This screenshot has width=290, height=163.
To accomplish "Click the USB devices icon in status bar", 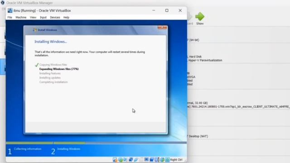I will pyautogui.click(x=136, y=160).
